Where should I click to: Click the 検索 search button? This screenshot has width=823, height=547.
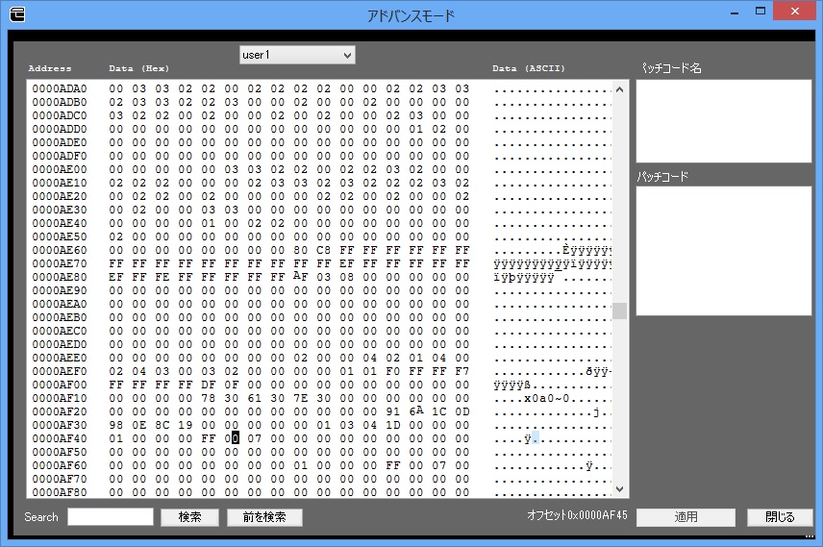189,517
